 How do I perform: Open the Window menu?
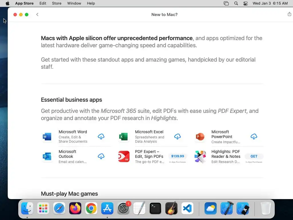74,3
